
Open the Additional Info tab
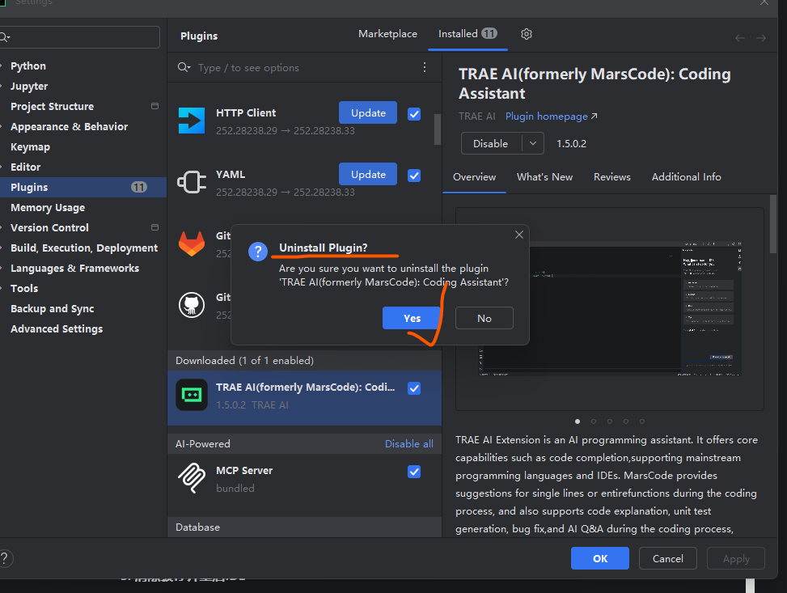coord(686,176)
